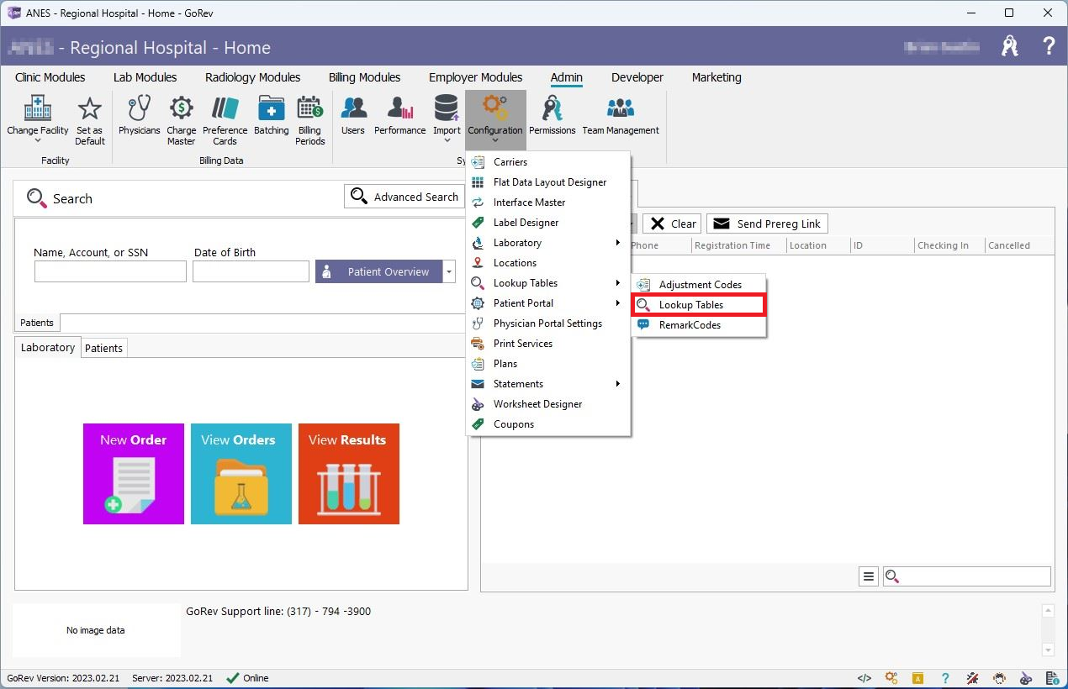1068x689 pixels.
Task: Click the New Order tile
Action: 134,474
